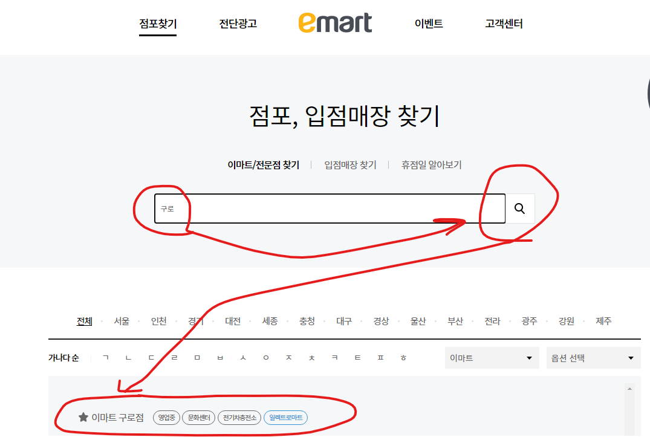Filter stores by 광주 region
This screenshot has width=650, height=437.
[x=529, y=321]
